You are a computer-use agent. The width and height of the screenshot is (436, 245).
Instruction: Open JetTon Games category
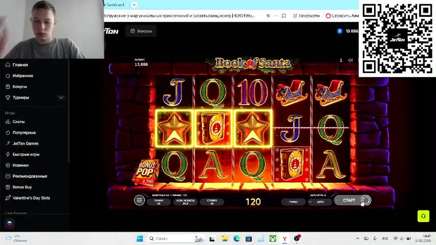[x=25, y=143]
